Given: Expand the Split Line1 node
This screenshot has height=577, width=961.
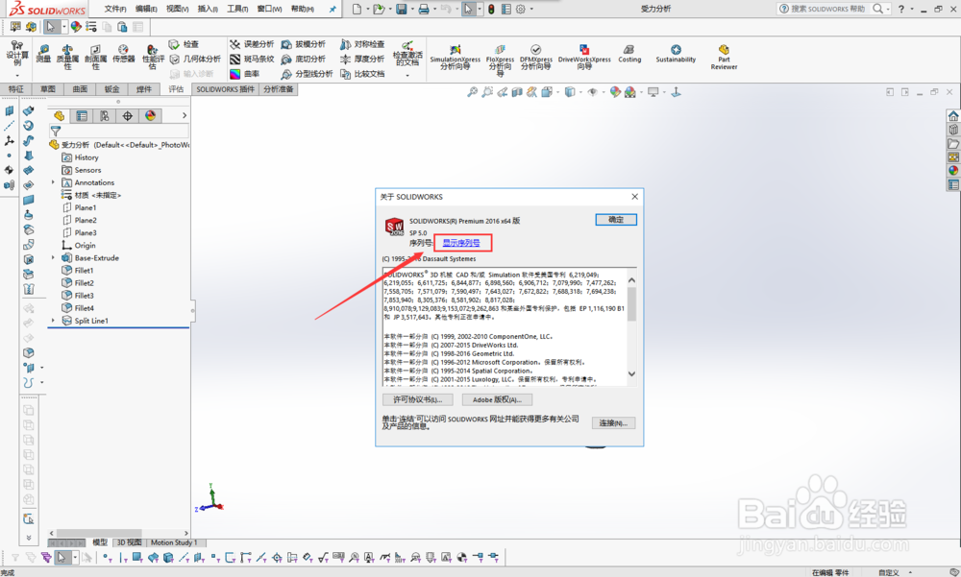Looking at the screenshot, I should pyautogui.click(x=53, y=321).
